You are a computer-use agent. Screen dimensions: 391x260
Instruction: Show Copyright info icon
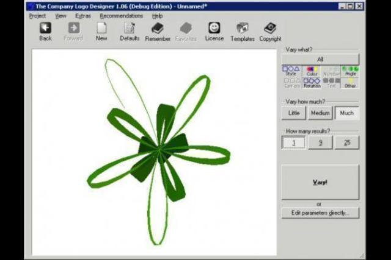[x=270, y=31]
